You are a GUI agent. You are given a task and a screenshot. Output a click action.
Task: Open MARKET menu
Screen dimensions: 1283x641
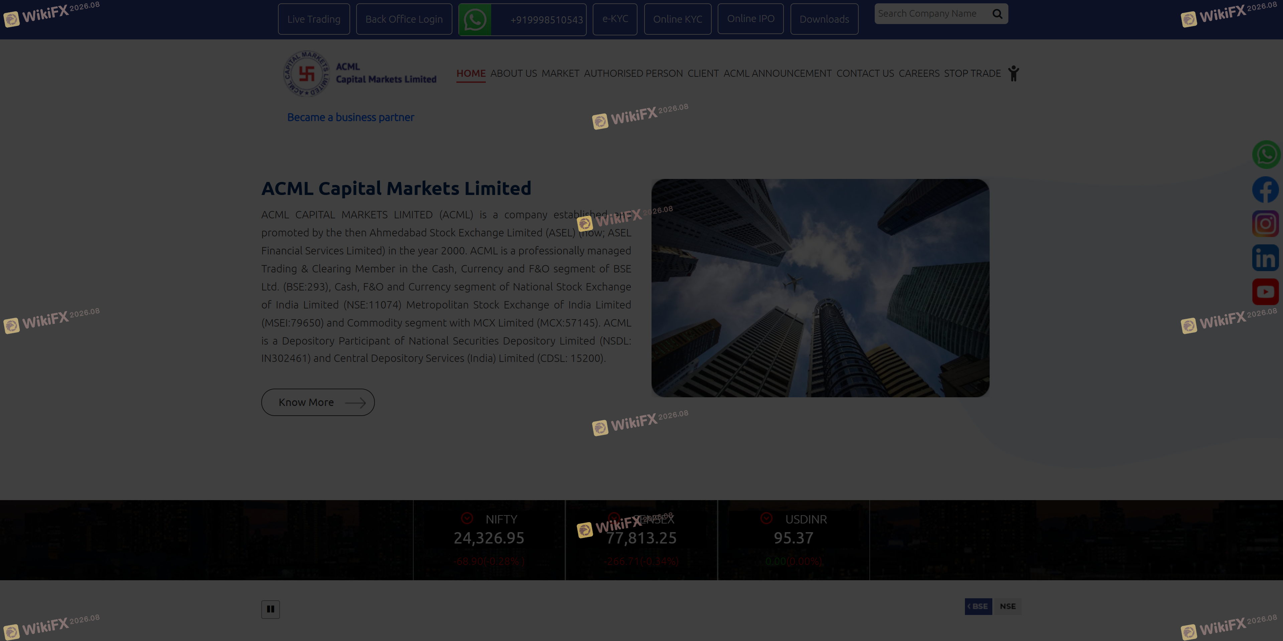[560, 73]
